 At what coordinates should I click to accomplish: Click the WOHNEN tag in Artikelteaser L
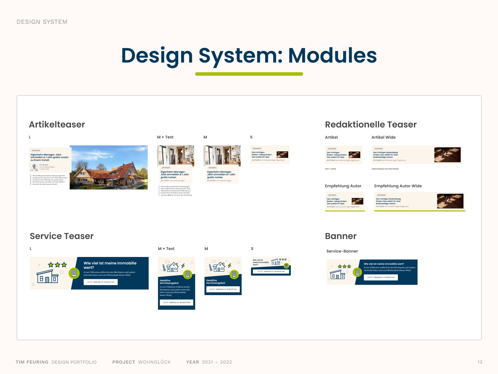36,151
